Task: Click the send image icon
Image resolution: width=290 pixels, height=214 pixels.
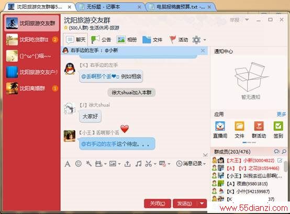Action: [x=113, y=164]
